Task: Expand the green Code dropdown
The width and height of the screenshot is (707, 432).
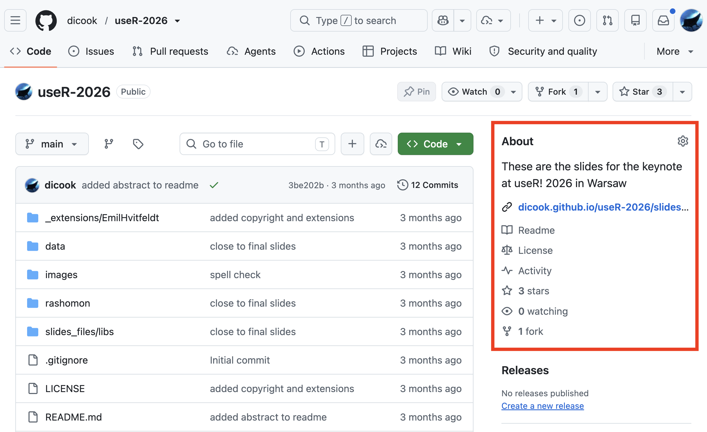Action: (435, 144)
